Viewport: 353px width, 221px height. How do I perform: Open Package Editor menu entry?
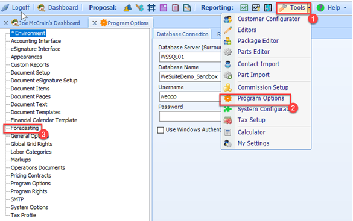(258, 41)
